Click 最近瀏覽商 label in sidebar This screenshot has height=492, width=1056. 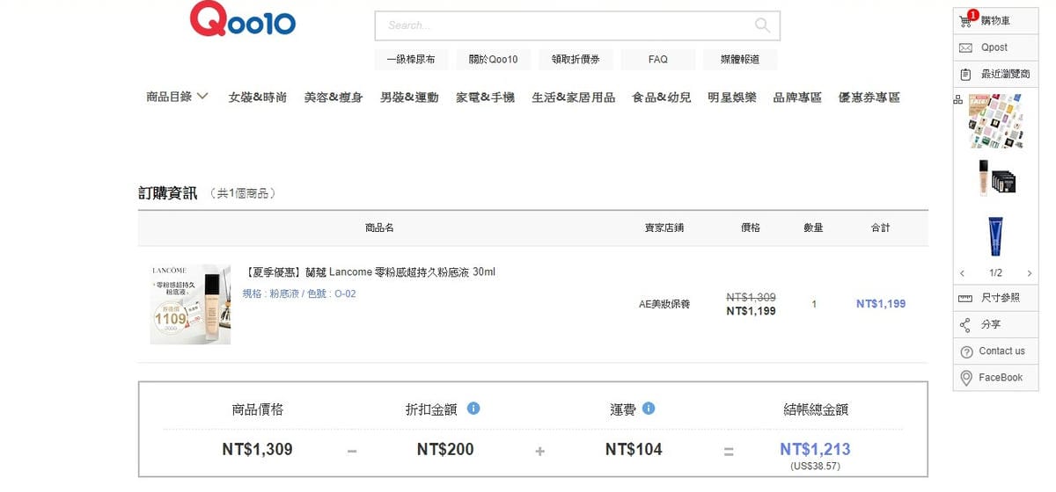(x=1005, y=74)
